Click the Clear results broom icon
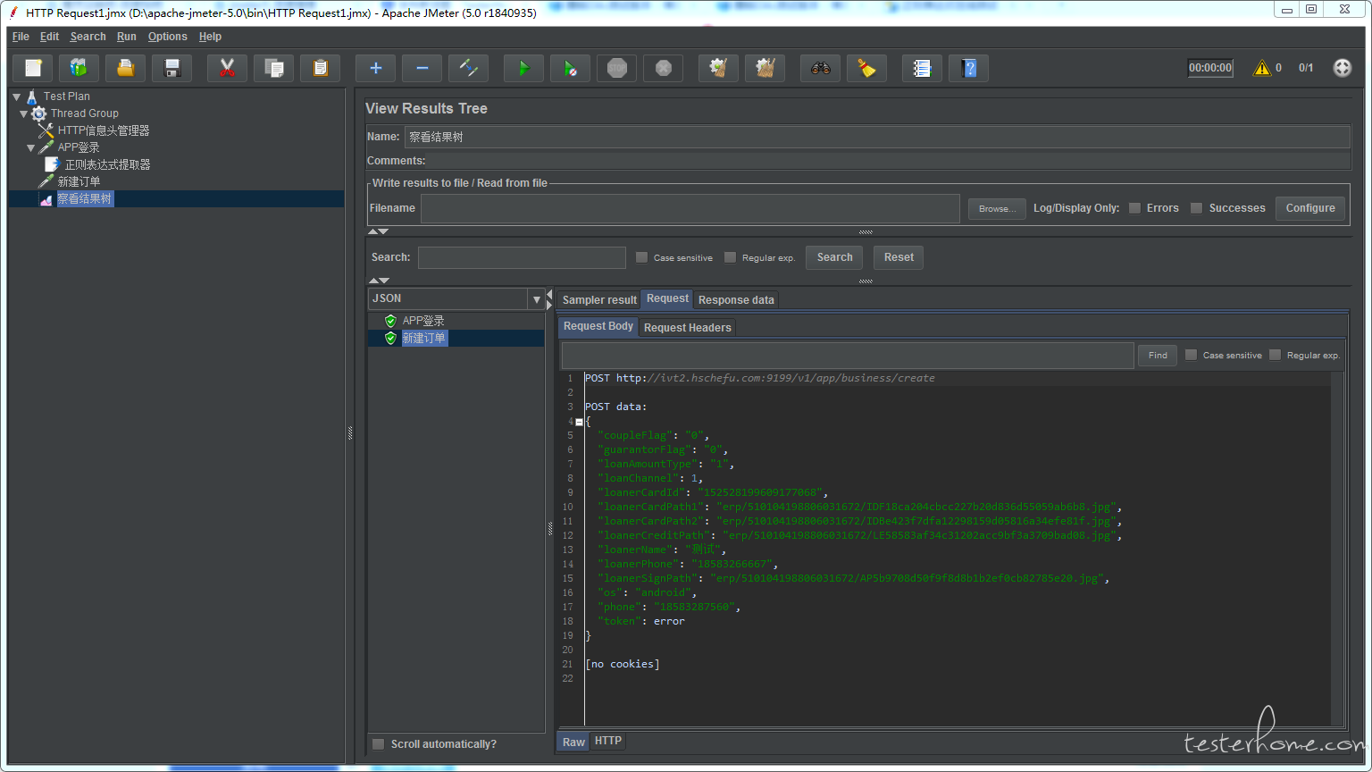The image size is (1372, 772). click(718, 68)
